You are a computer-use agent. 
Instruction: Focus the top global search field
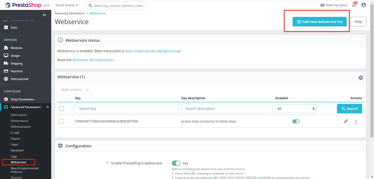[x=117, y=6]
